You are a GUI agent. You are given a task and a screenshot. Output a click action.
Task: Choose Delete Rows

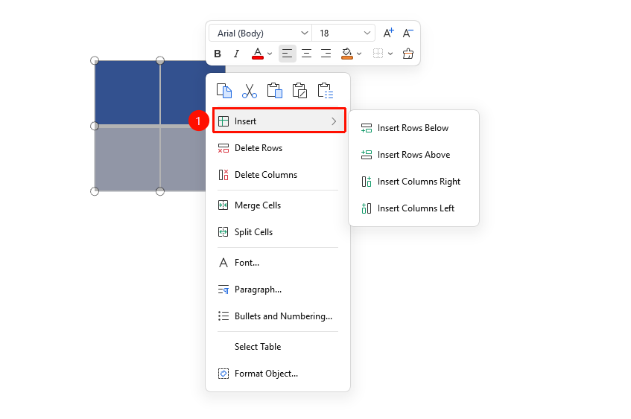coord(278,148)
